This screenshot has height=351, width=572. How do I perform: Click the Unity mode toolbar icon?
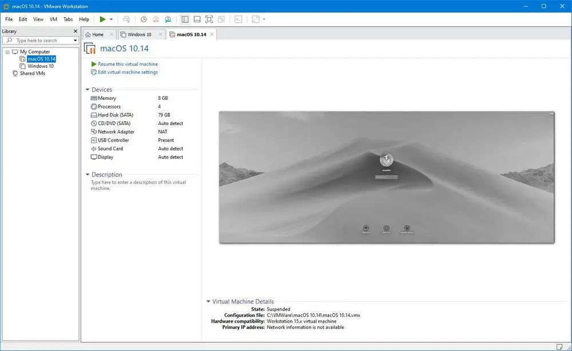221,19
